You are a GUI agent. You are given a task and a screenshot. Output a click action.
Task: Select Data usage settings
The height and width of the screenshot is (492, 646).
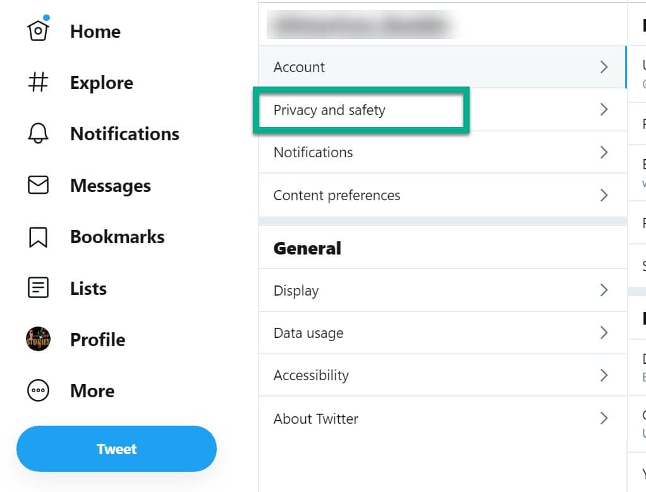(x=442, y=333)
